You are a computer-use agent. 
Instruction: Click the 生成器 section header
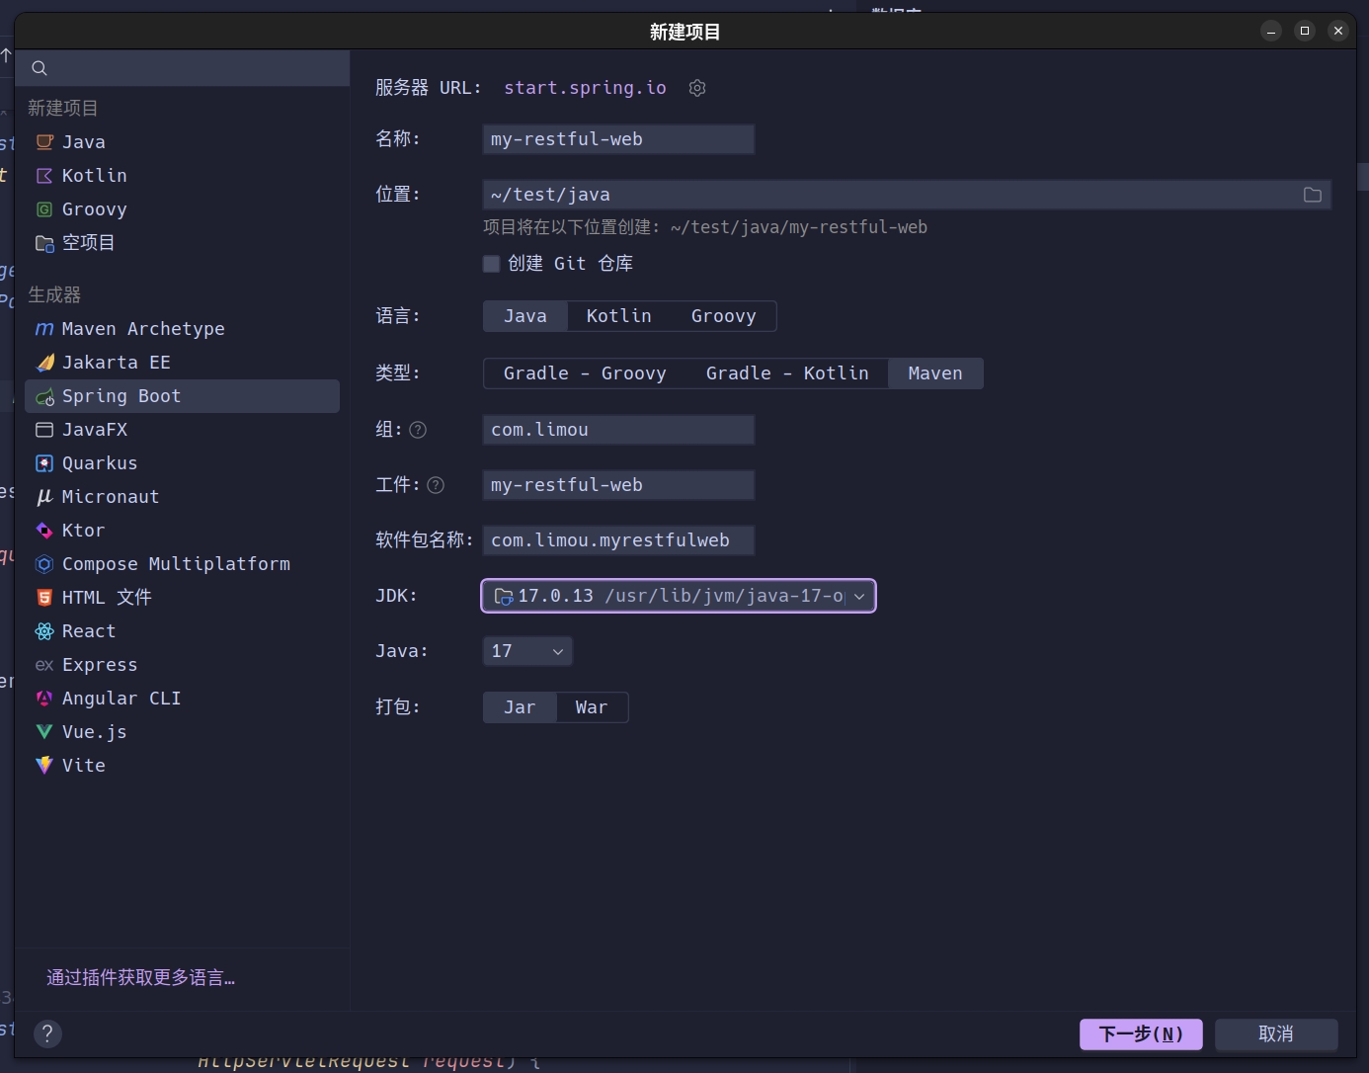click(x=54, y=295)
